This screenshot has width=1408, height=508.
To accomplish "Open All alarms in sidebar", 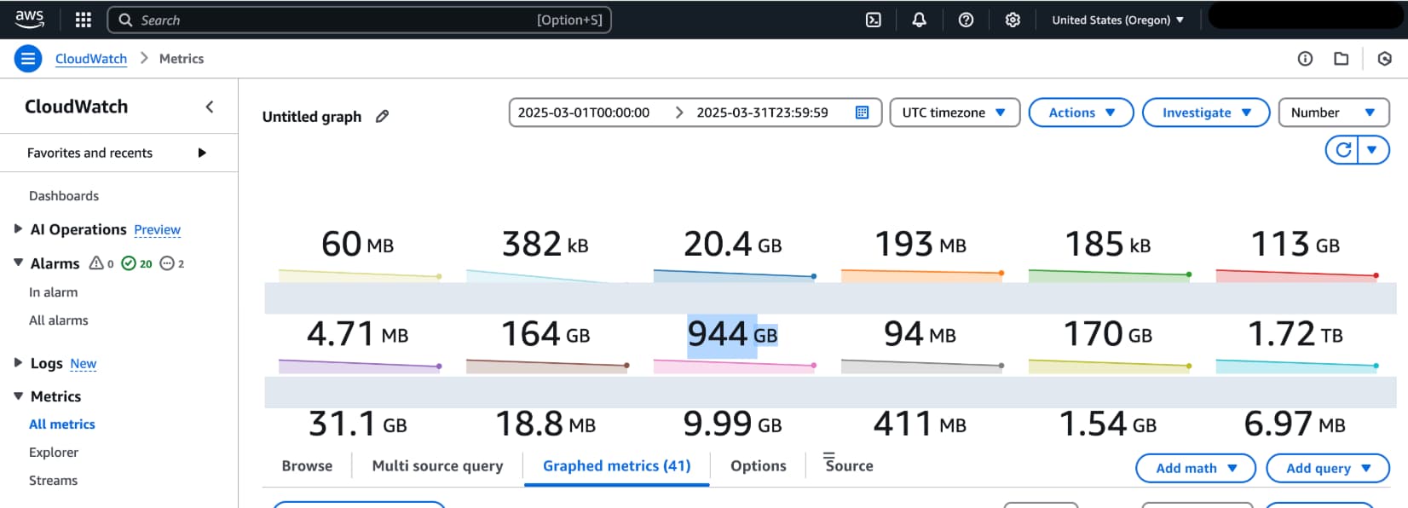I will 58,320.
